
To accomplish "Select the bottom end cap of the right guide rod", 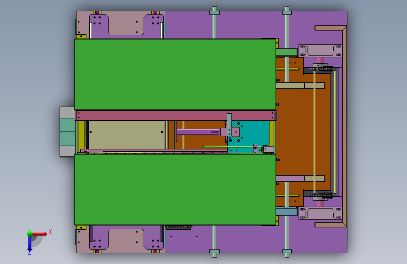I will pos(287,251).
